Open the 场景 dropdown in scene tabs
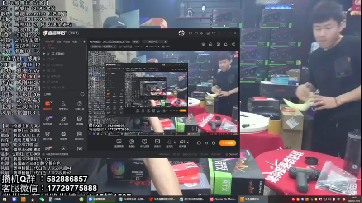The height and width of the screenshot is (203, 362). tap(75, 42)
